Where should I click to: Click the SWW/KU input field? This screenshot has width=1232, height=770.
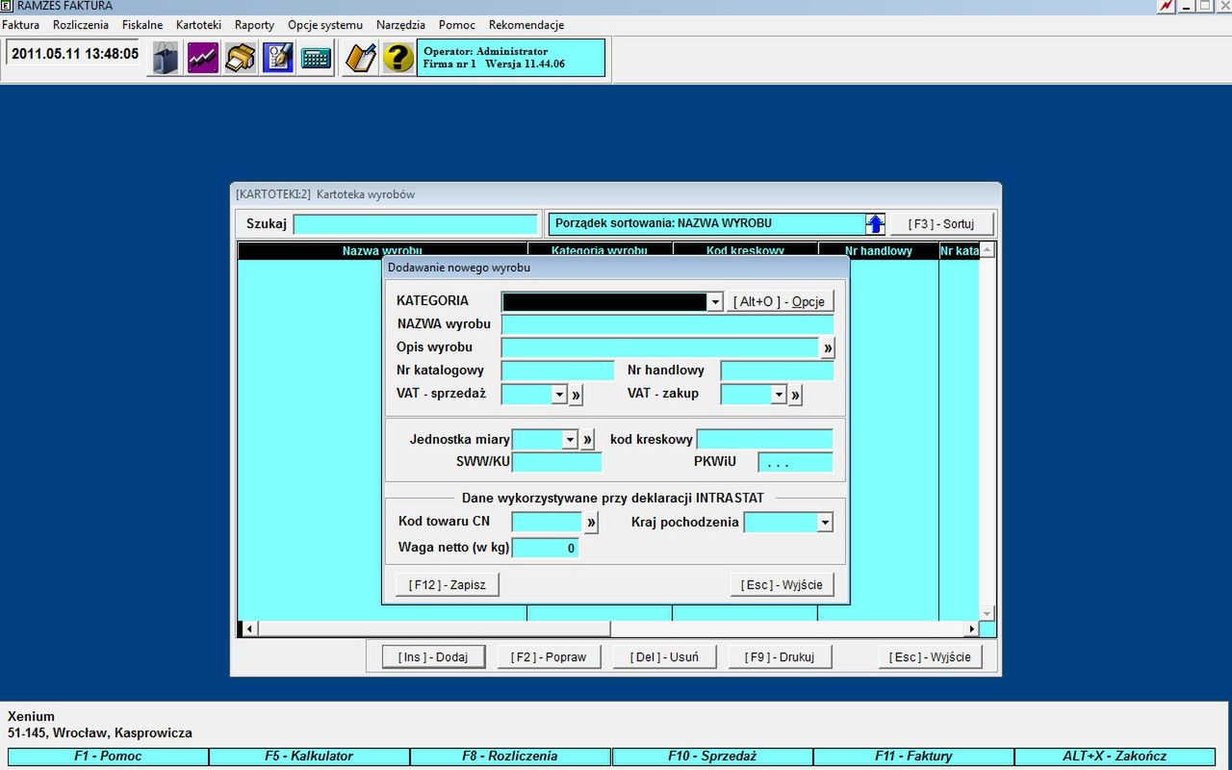coord(557,462)
